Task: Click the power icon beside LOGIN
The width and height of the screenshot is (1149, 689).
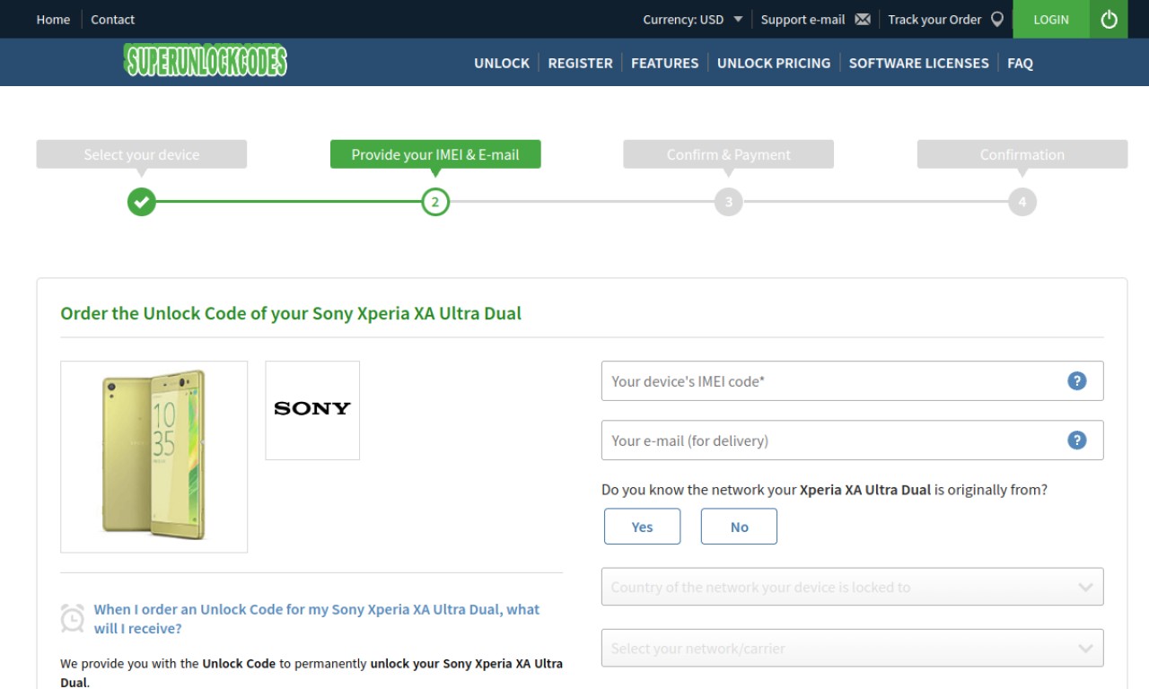Action: [x=1109, y=19]
